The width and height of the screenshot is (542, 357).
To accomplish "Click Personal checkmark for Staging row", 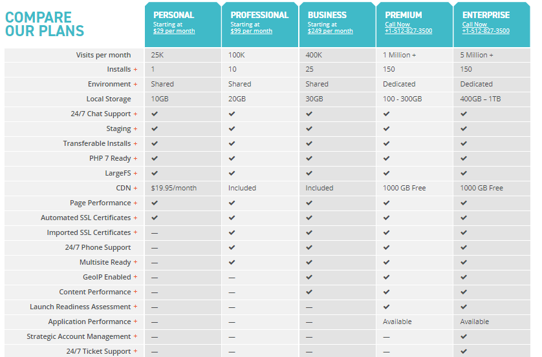I will tap(155, 128).
